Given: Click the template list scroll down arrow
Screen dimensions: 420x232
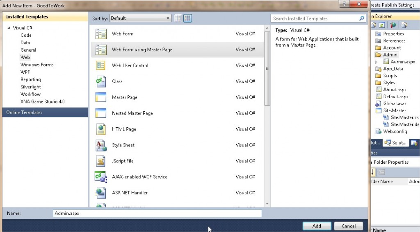Looking at the screenshot, I should pyautogui.click(x=267, y=204).
